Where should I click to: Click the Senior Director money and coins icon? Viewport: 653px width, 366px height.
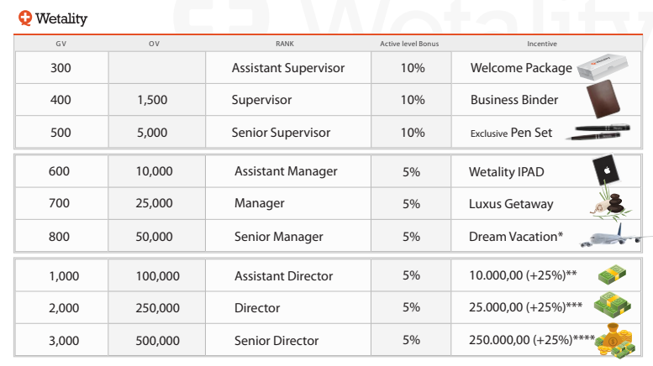pyautogui.click(x=615, y=339)
